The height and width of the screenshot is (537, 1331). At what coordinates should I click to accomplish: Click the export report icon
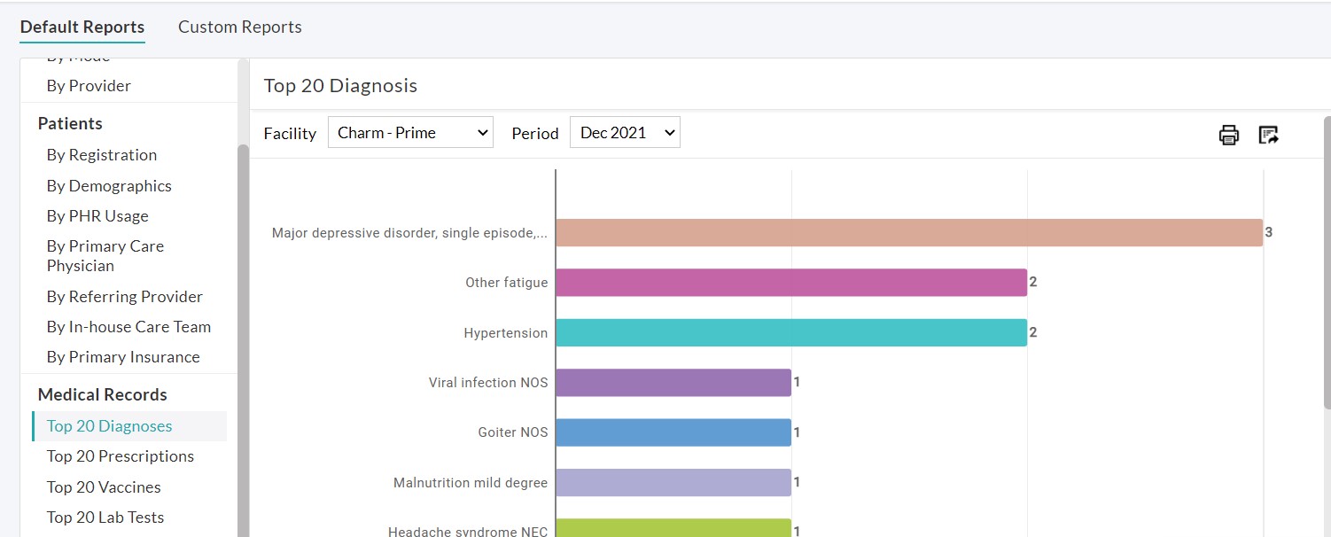click(1268, 135)
